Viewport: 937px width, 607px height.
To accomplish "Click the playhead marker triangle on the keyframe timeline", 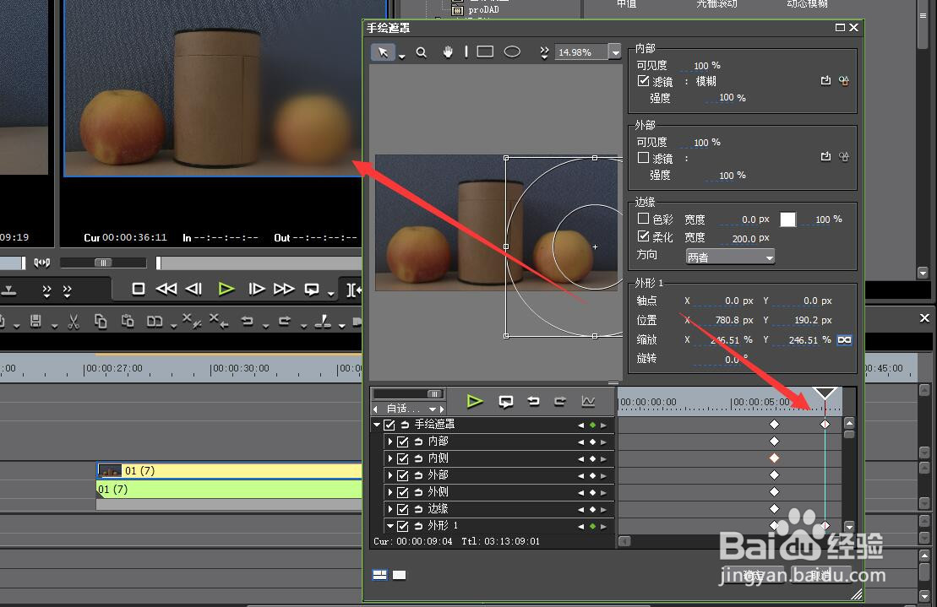I will 824,393.
